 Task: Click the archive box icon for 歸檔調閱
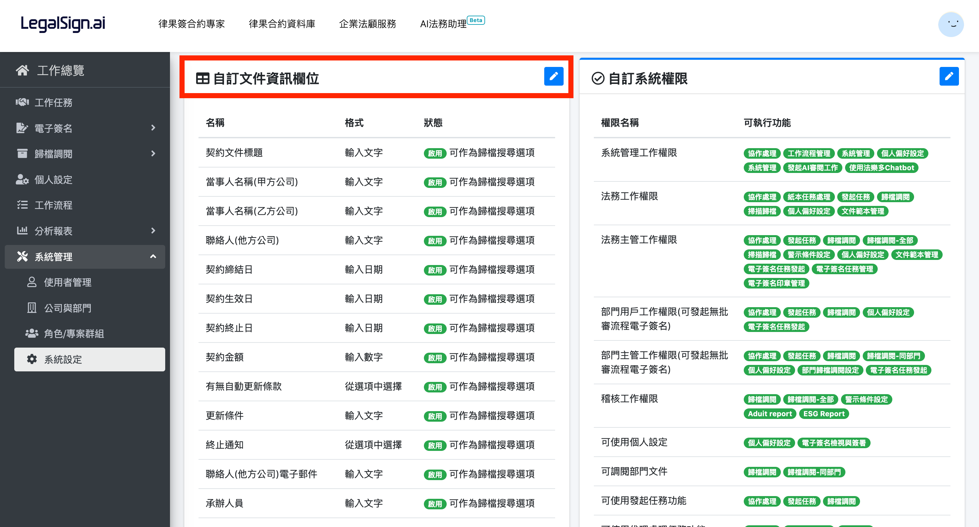coord(22,154)
